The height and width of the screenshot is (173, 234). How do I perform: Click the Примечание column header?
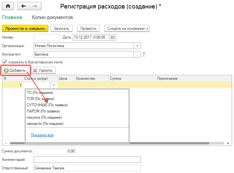(194, 78)
